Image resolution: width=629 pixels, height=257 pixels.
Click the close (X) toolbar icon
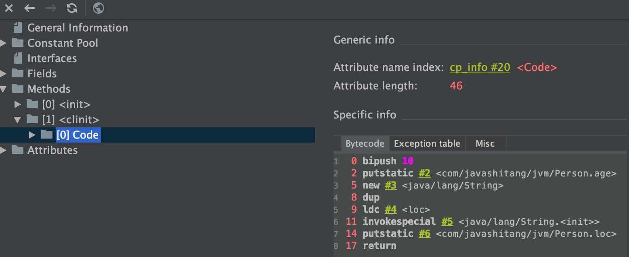coord(8,8)
